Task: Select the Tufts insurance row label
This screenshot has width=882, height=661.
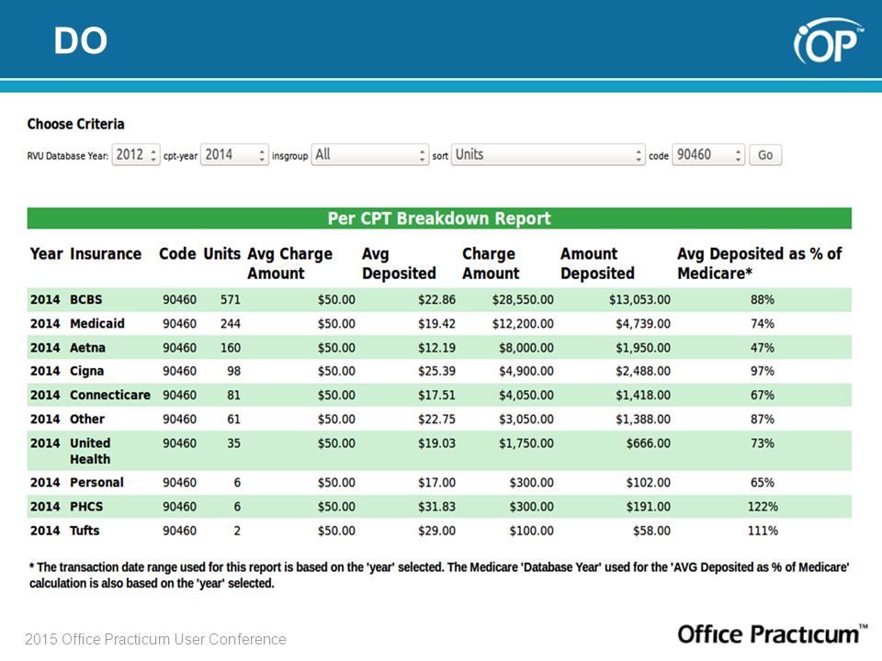Action: (x=85, y=531)
